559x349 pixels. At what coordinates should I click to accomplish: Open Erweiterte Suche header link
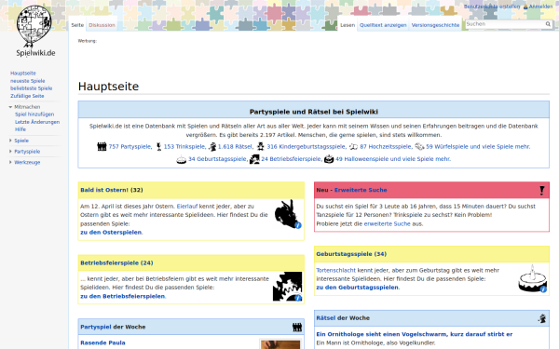361,190
